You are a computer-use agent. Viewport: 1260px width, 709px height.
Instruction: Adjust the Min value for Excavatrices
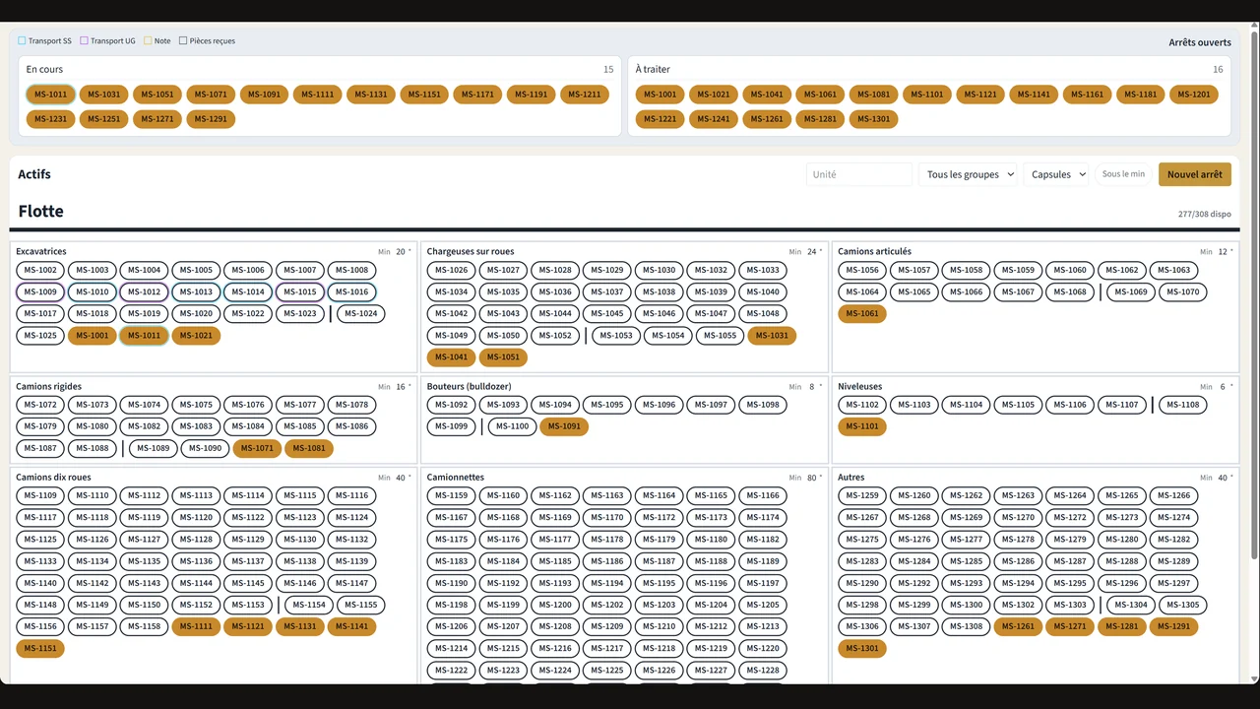point(403,252)
